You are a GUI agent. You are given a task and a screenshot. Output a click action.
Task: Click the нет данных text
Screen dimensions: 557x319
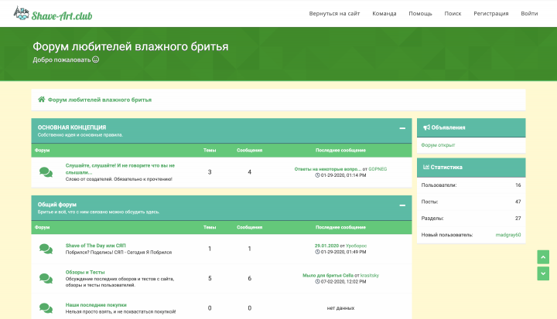point(340,308)
